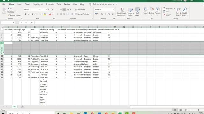Decrease decimal places
The height and width of the screenshot is (114, 204).
tap(113, 14)
